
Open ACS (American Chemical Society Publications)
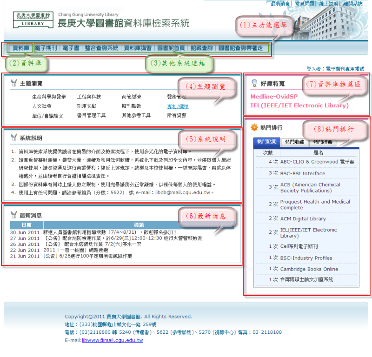coord(310,188)
